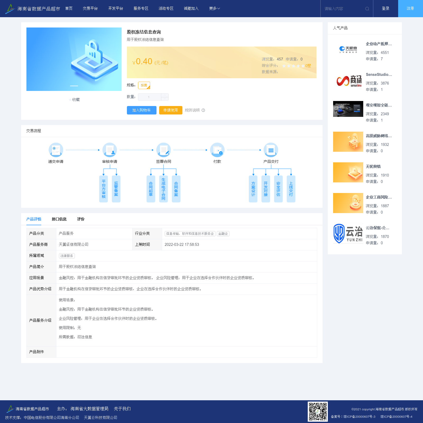Screen dimensions: 423x423
Task: Open the 商汤 sensetime logo
Action: 348,80
